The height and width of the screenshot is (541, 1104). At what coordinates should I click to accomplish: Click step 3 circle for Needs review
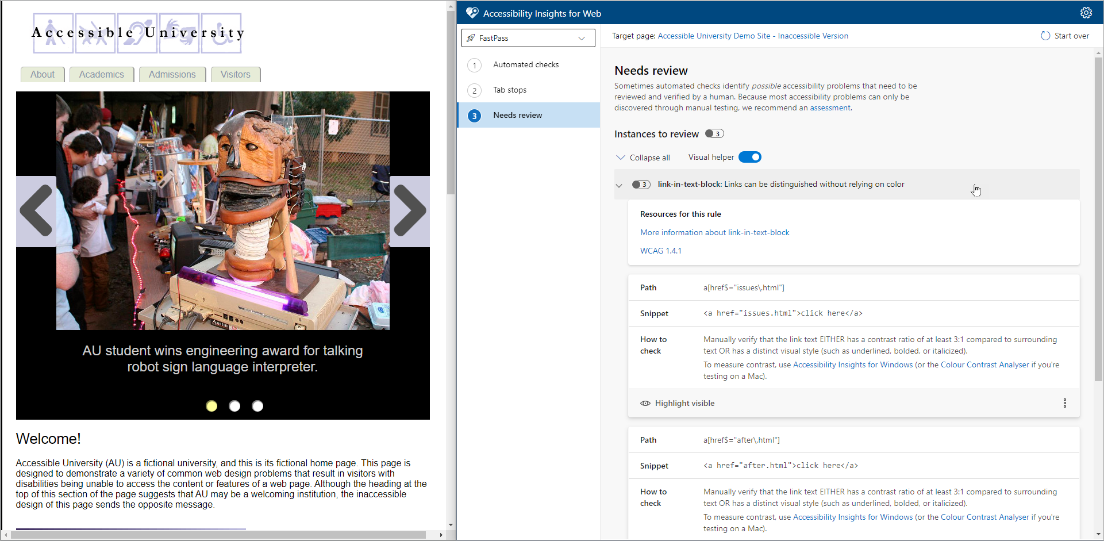[474, 116]
